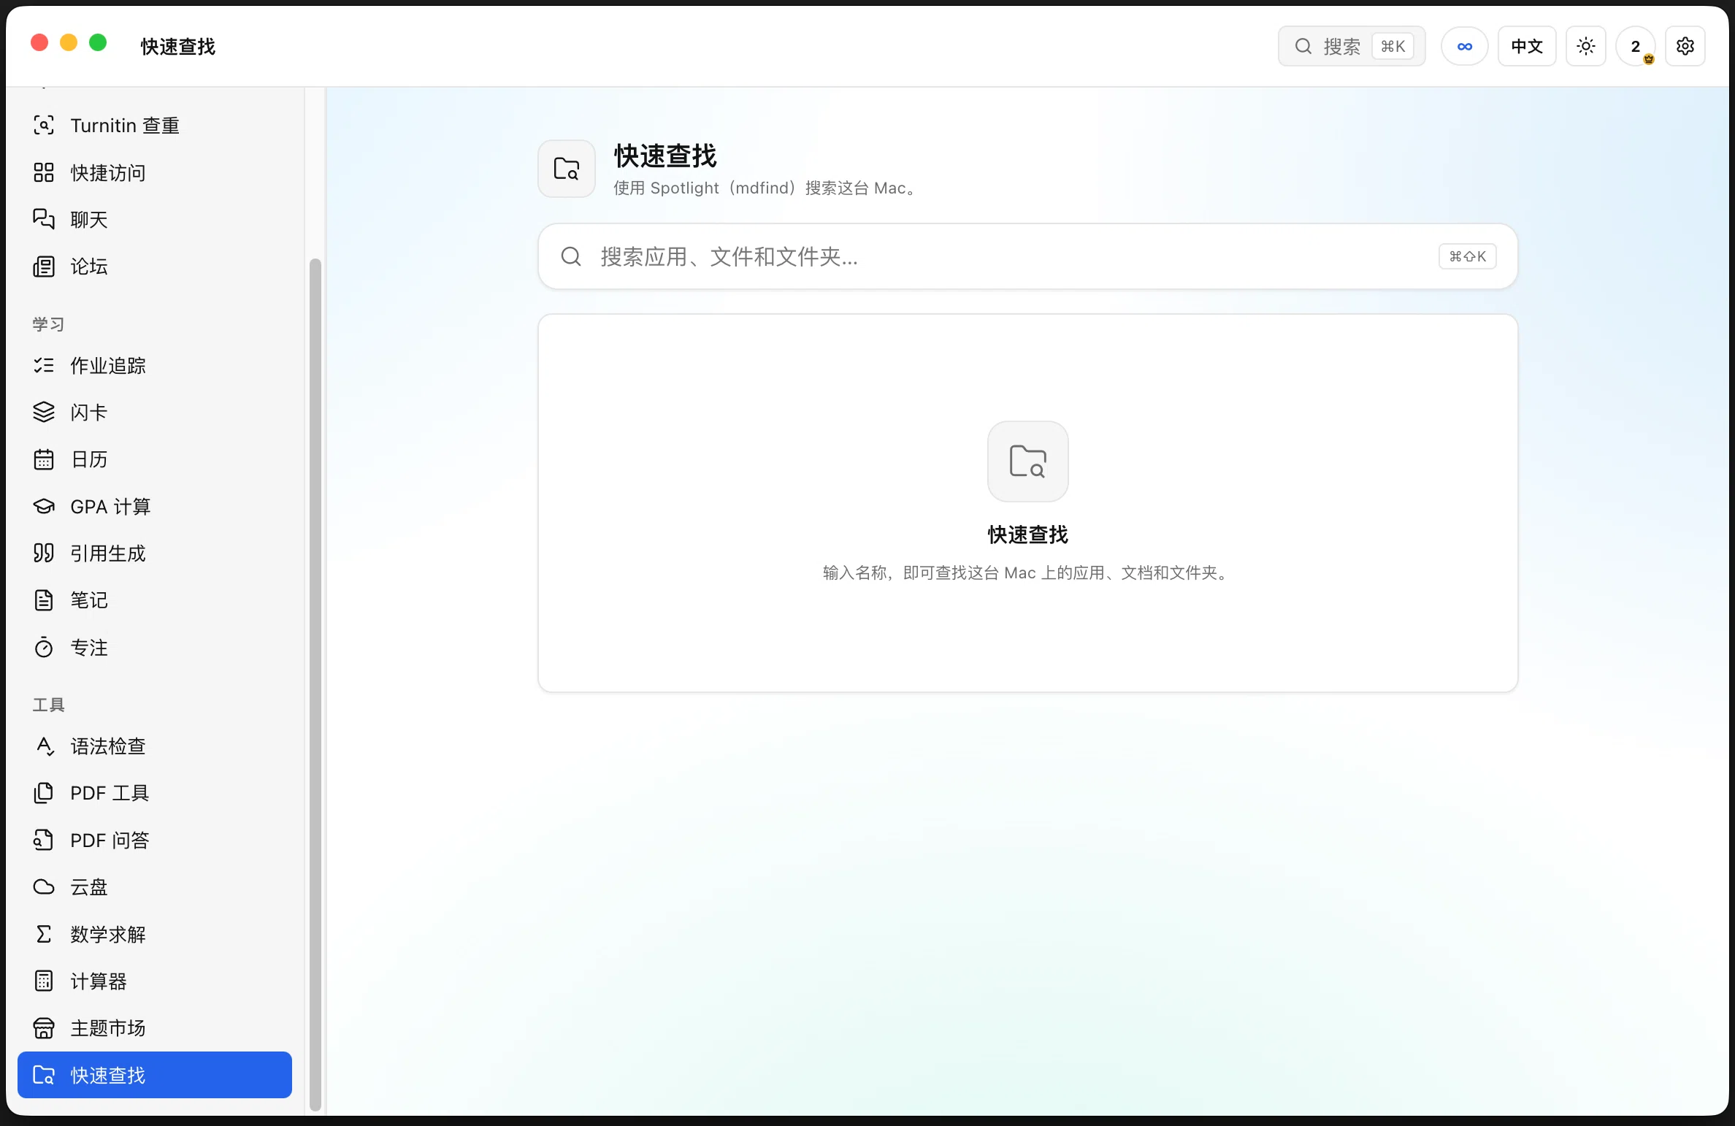The height and width of the screenshot is (1126, 1735).
Task: Open 闪卡 flashcards
Action: 154,413
